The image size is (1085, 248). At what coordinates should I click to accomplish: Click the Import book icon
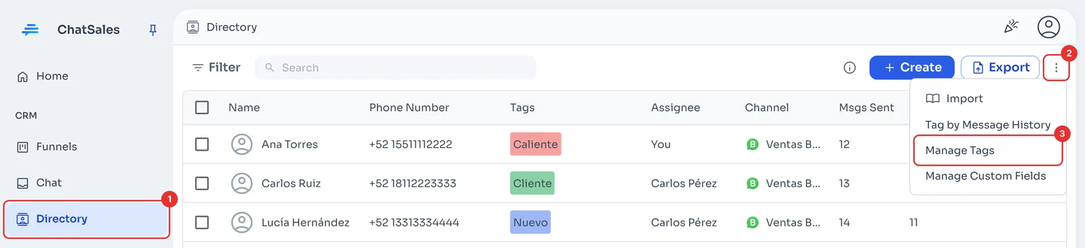932,99
